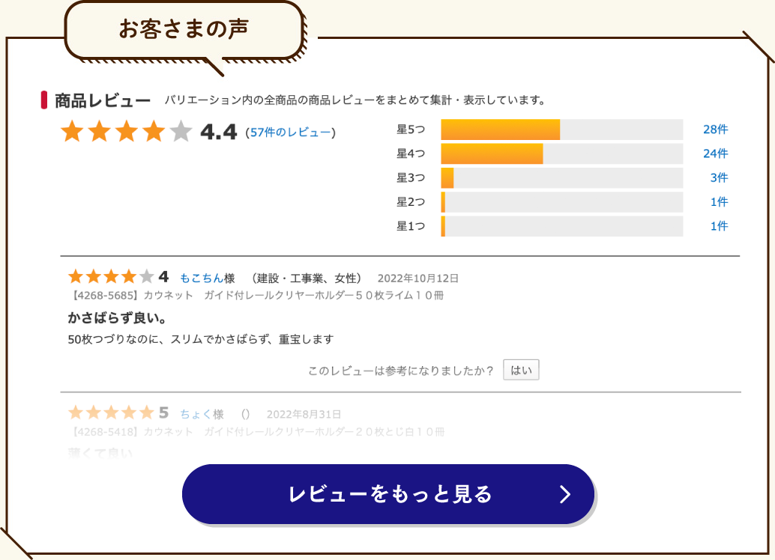Open reviewer もこちん profile link
Viewport: 775px width, 560px height.
201,278
